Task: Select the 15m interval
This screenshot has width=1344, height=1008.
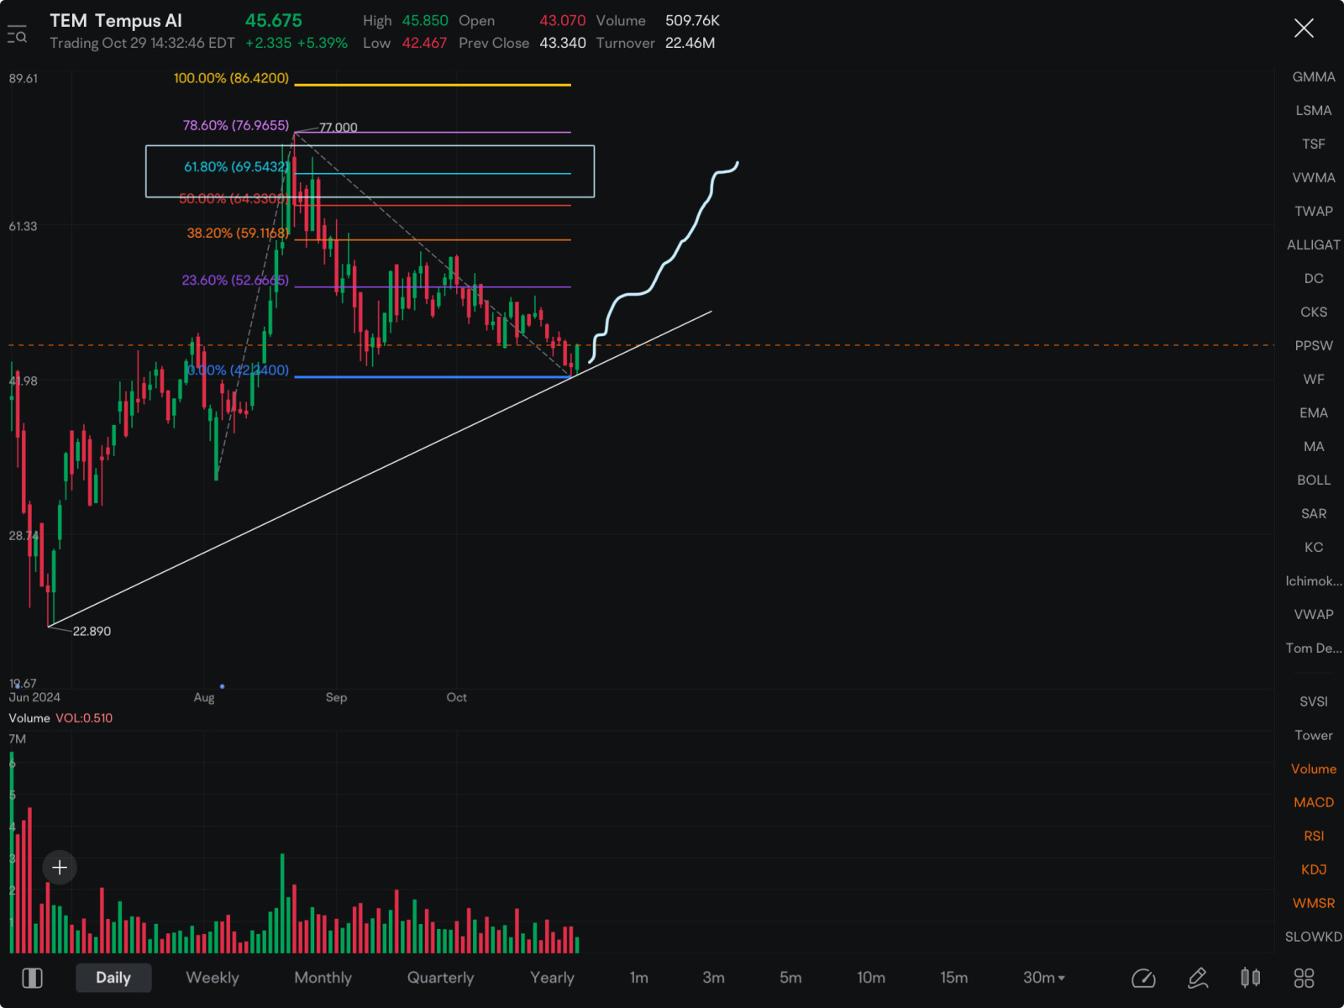Action: (954, 978)
